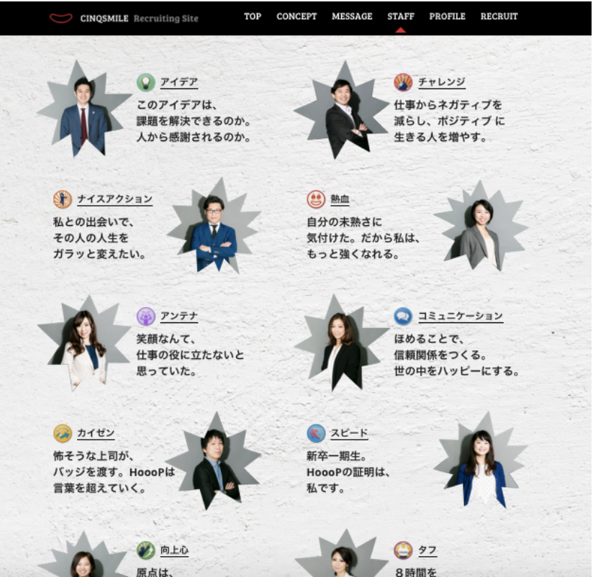The image size is (593, 577).
Task: Open the アイデア staff link
Action: tap(179, 82)
